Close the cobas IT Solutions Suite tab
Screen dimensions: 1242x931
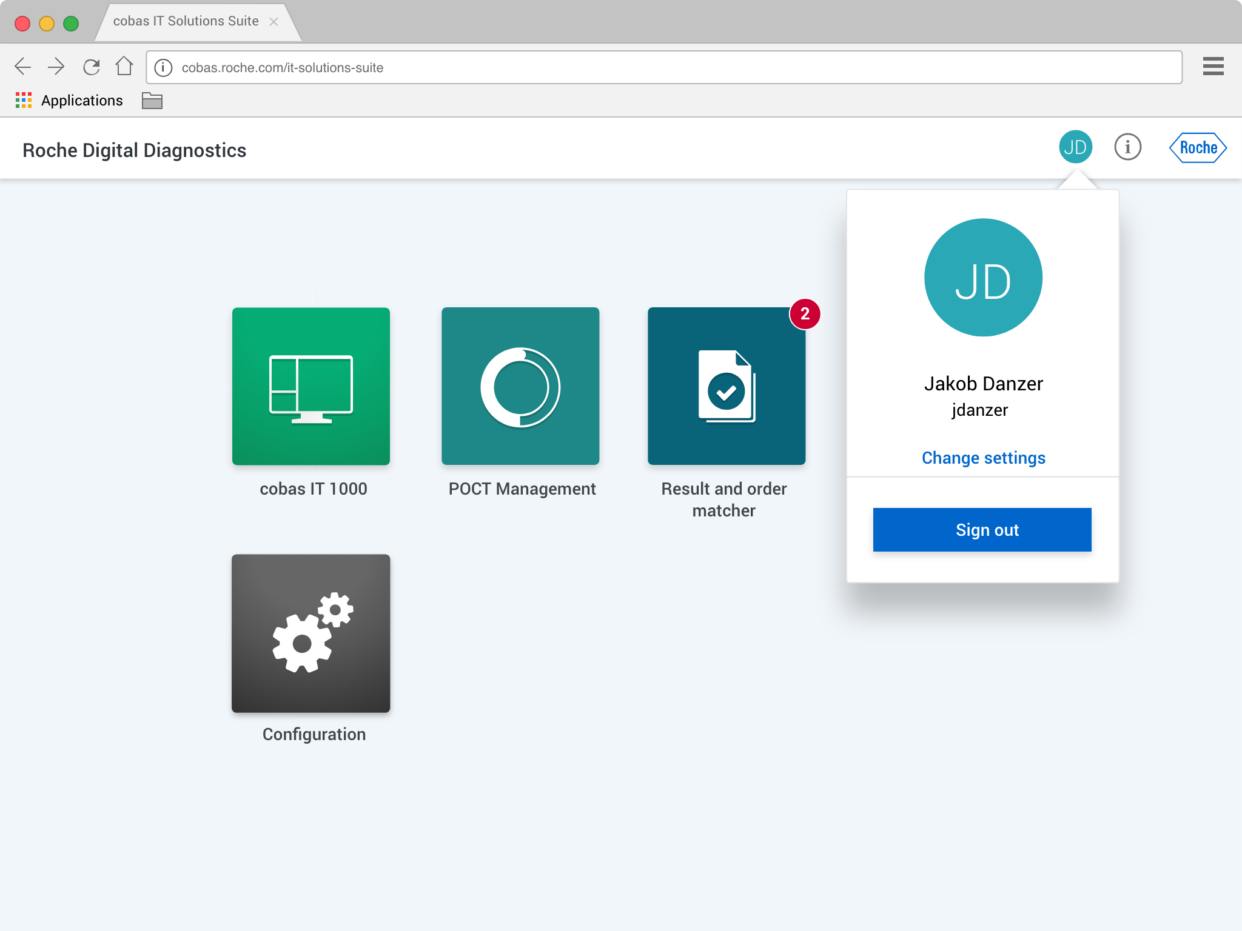pyautogui.click(x=274, y=22)
